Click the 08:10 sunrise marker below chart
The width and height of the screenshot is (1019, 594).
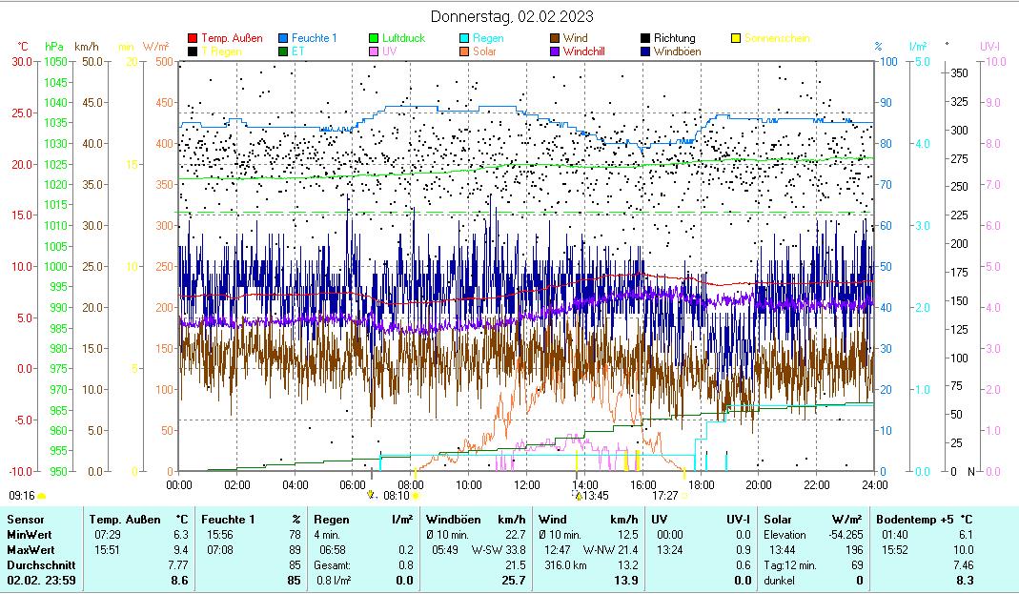click(396, 496)
